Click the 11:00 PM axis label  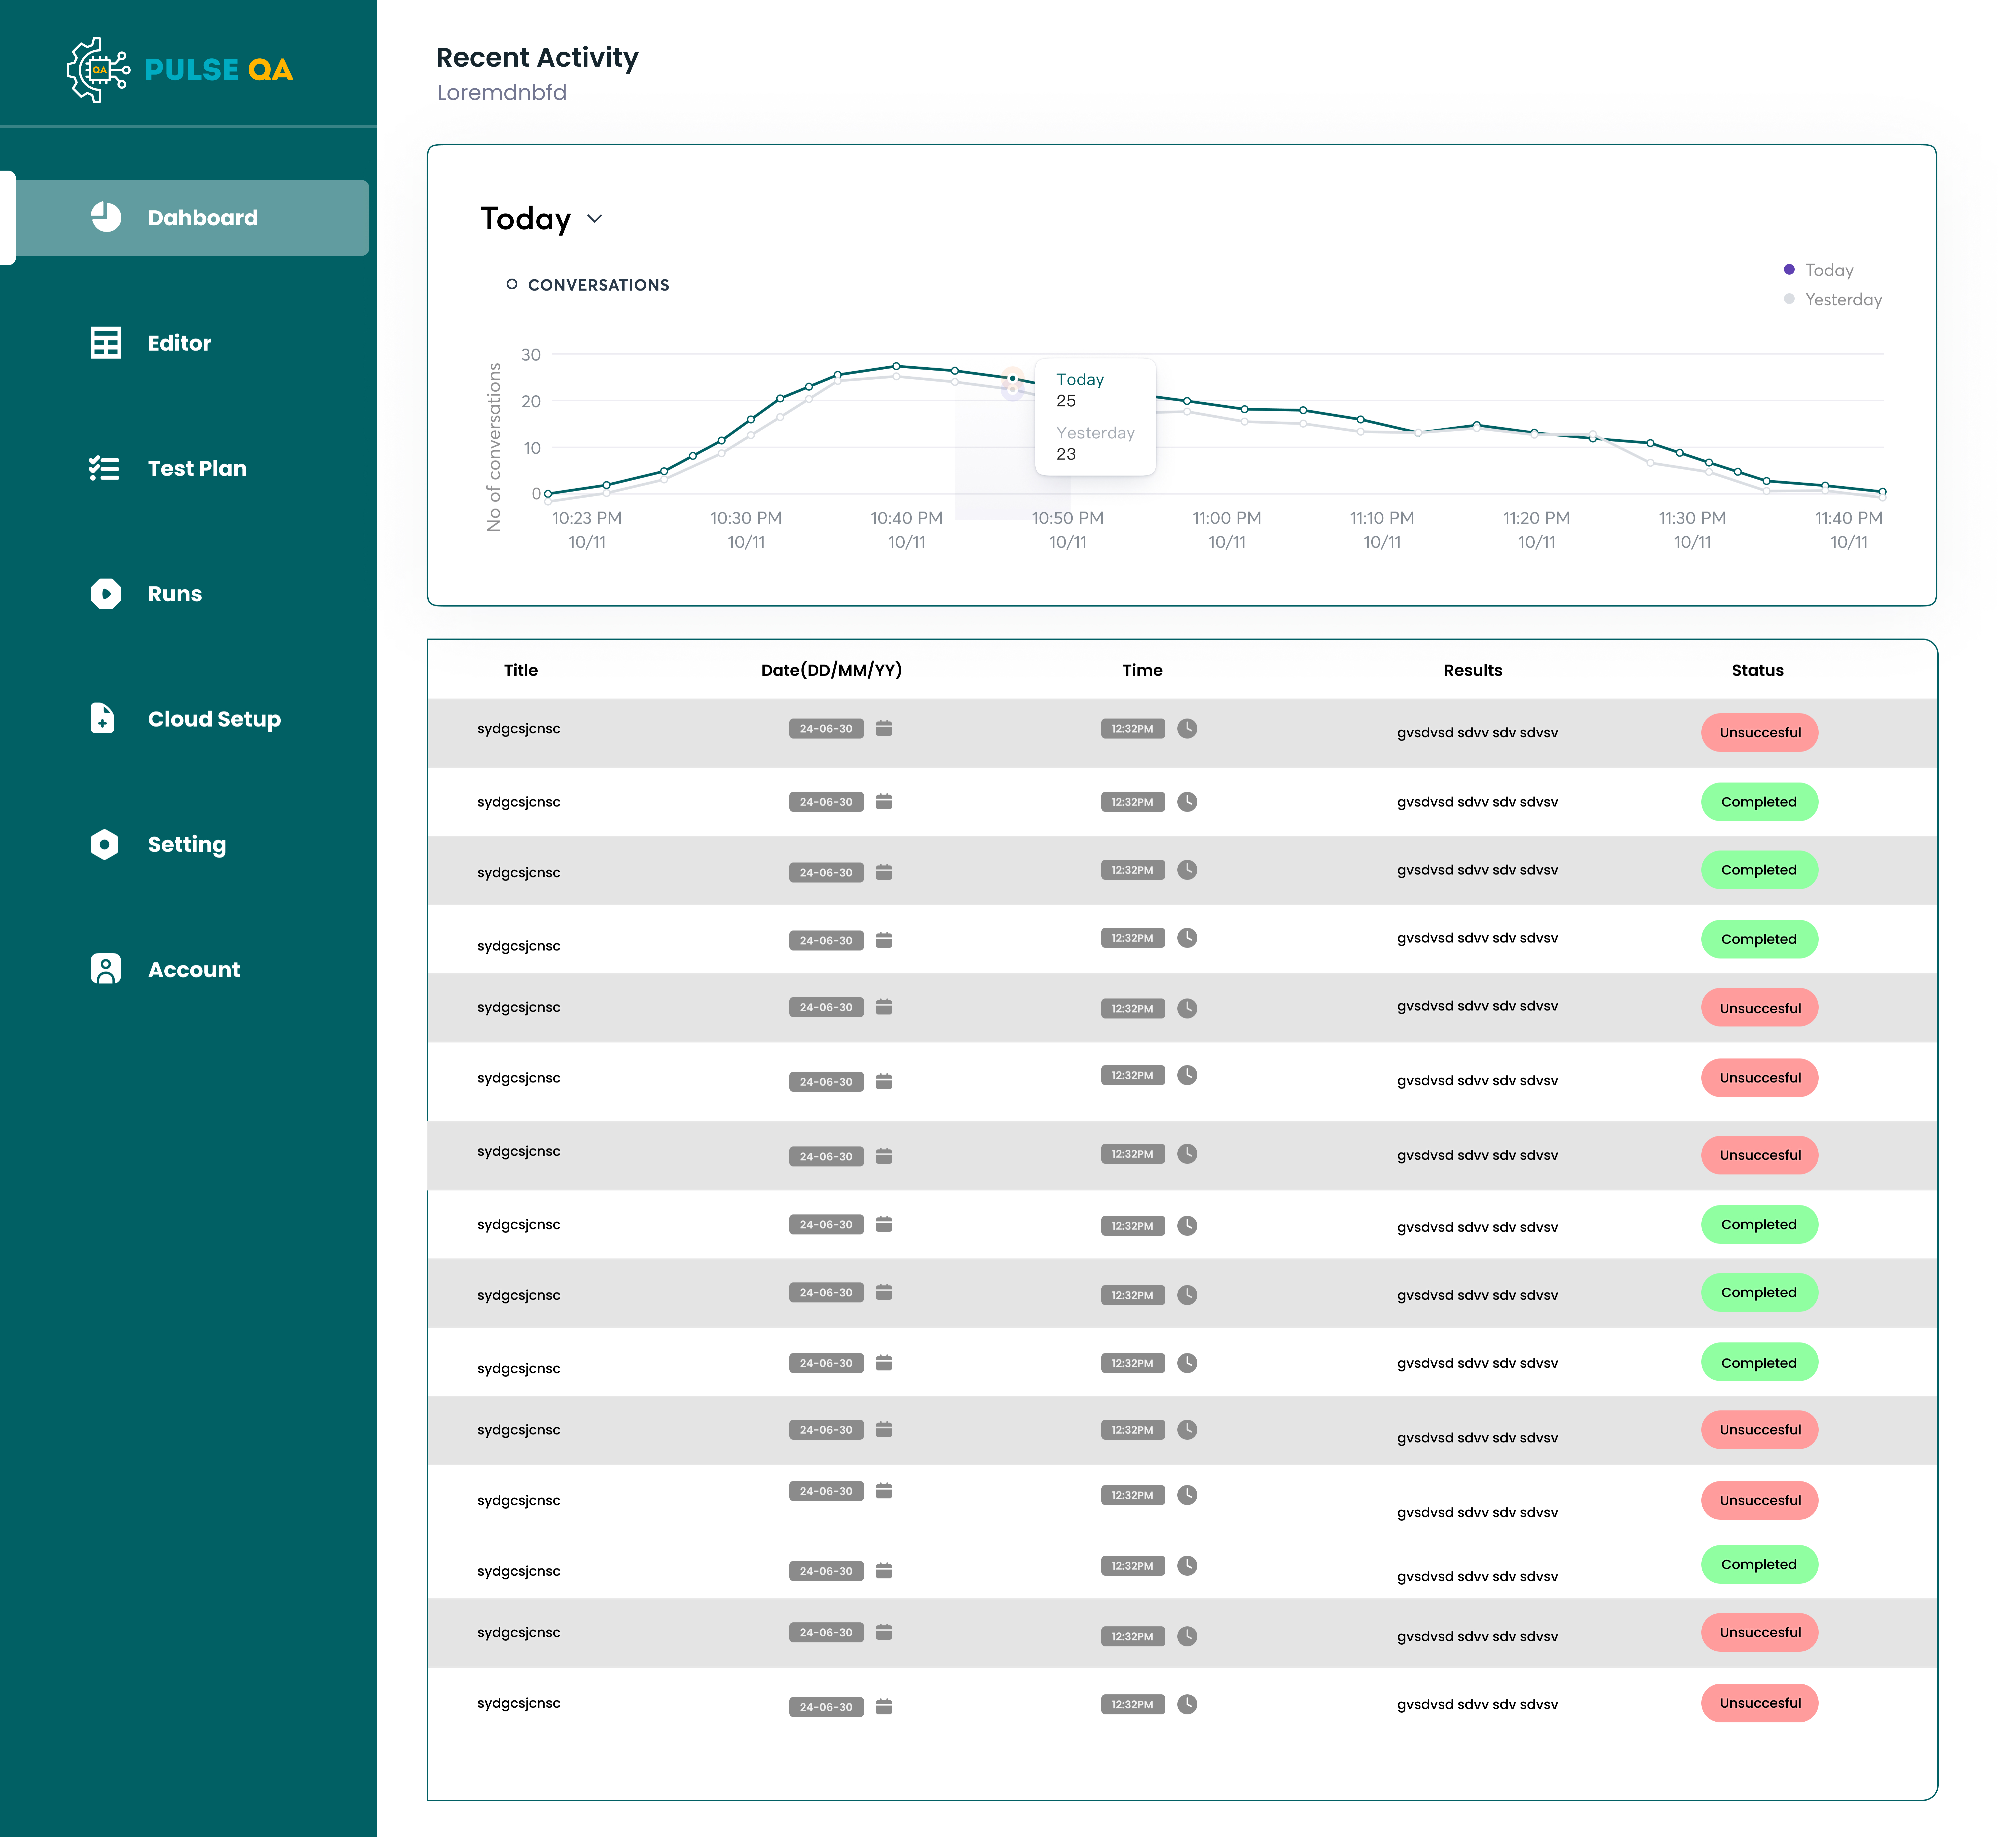(x=1227, y=518)
